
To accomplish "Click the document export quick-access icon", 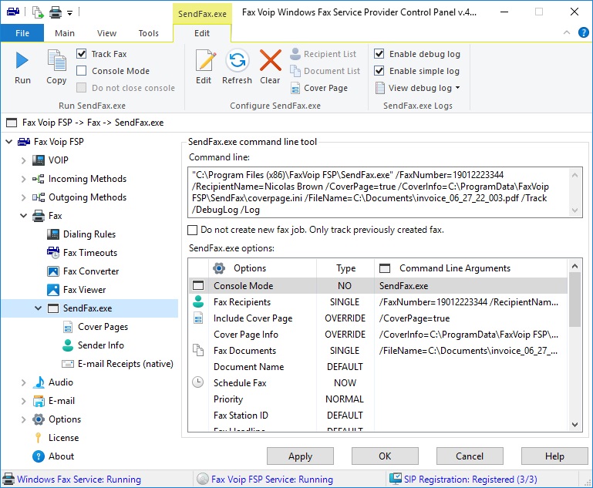I will pyautogui.click(x=38, y=12).
